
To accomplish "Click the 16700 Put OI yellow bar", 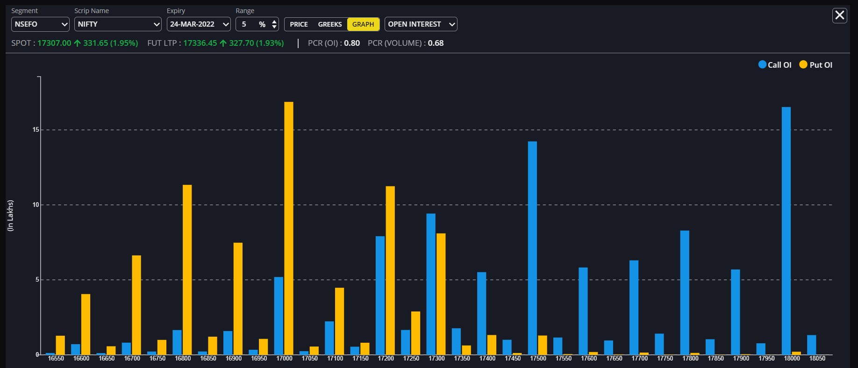I will [x=136, y=305].
